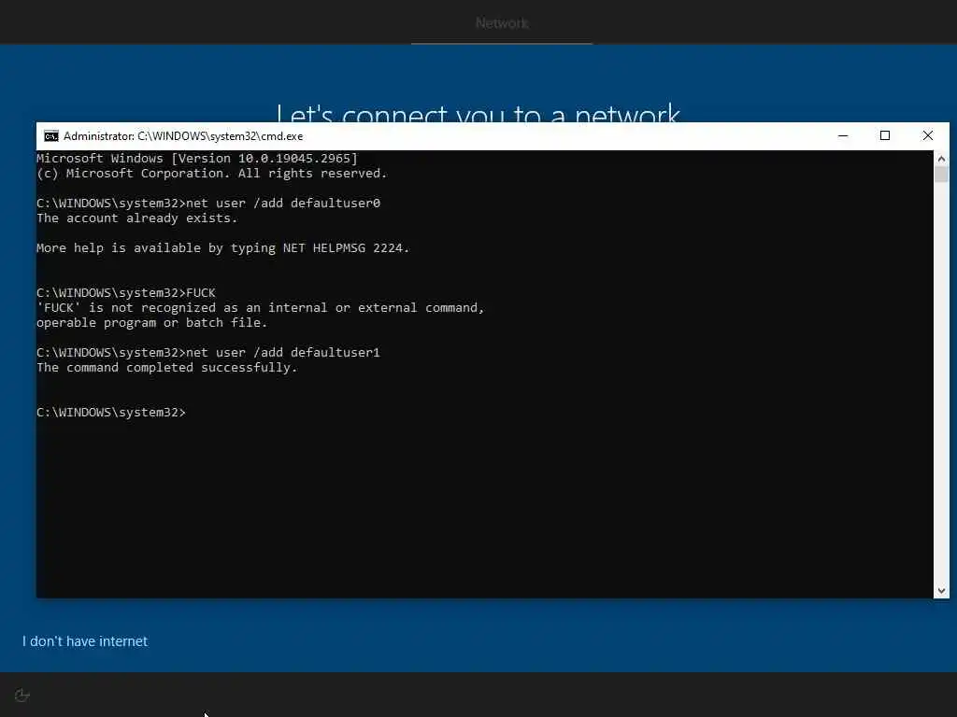Click the cmd scrollbar thumb
957x717 pixels.
click(x=941, y=175)
